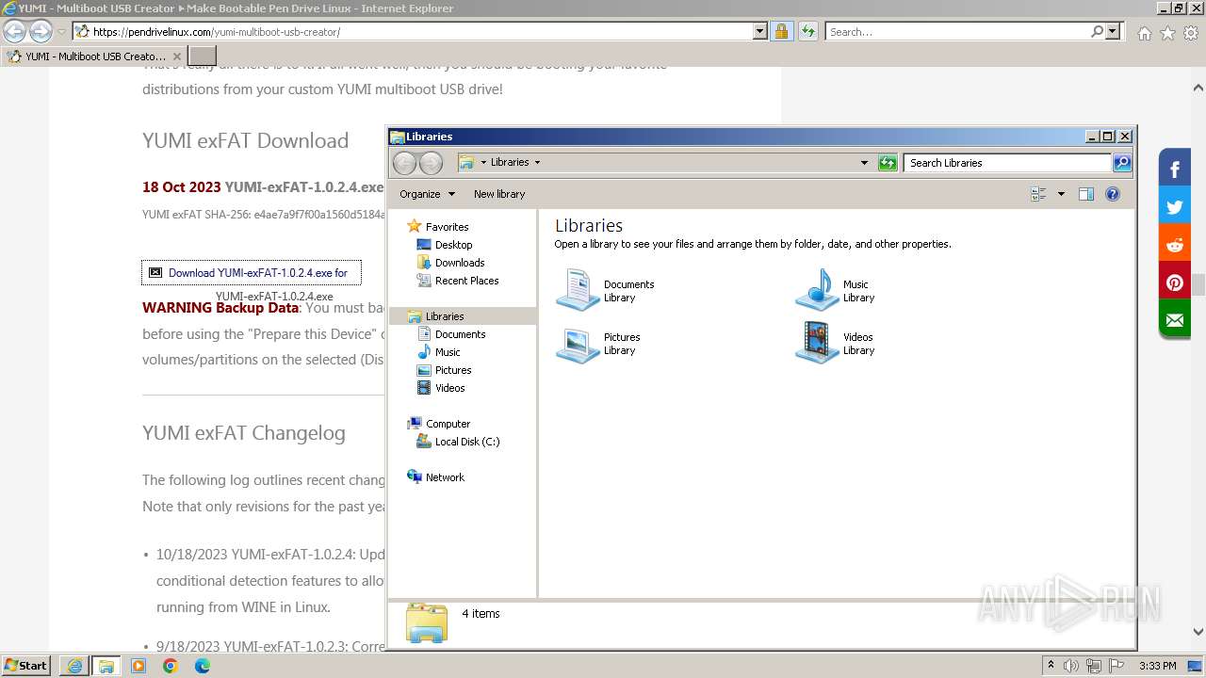Select Favorites in navigation pane

[447, 227]
